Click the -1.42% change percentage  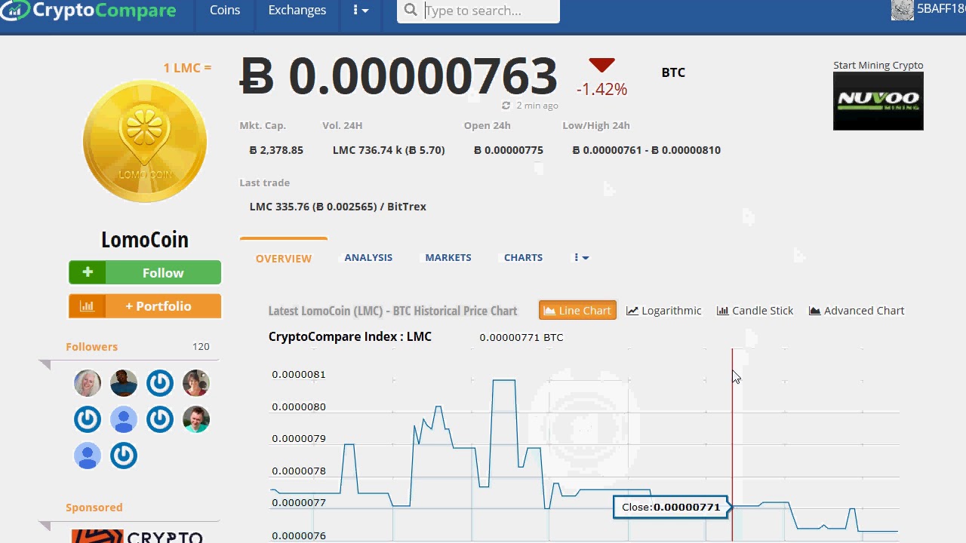[x=601, y=89]
